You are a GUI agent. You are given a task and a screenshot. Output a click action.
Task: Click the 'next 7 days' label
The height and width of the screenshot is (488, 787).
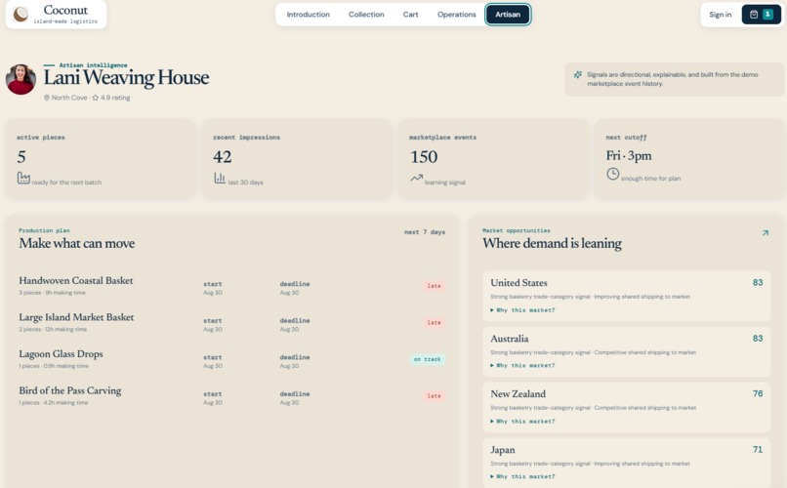[425, 232]
